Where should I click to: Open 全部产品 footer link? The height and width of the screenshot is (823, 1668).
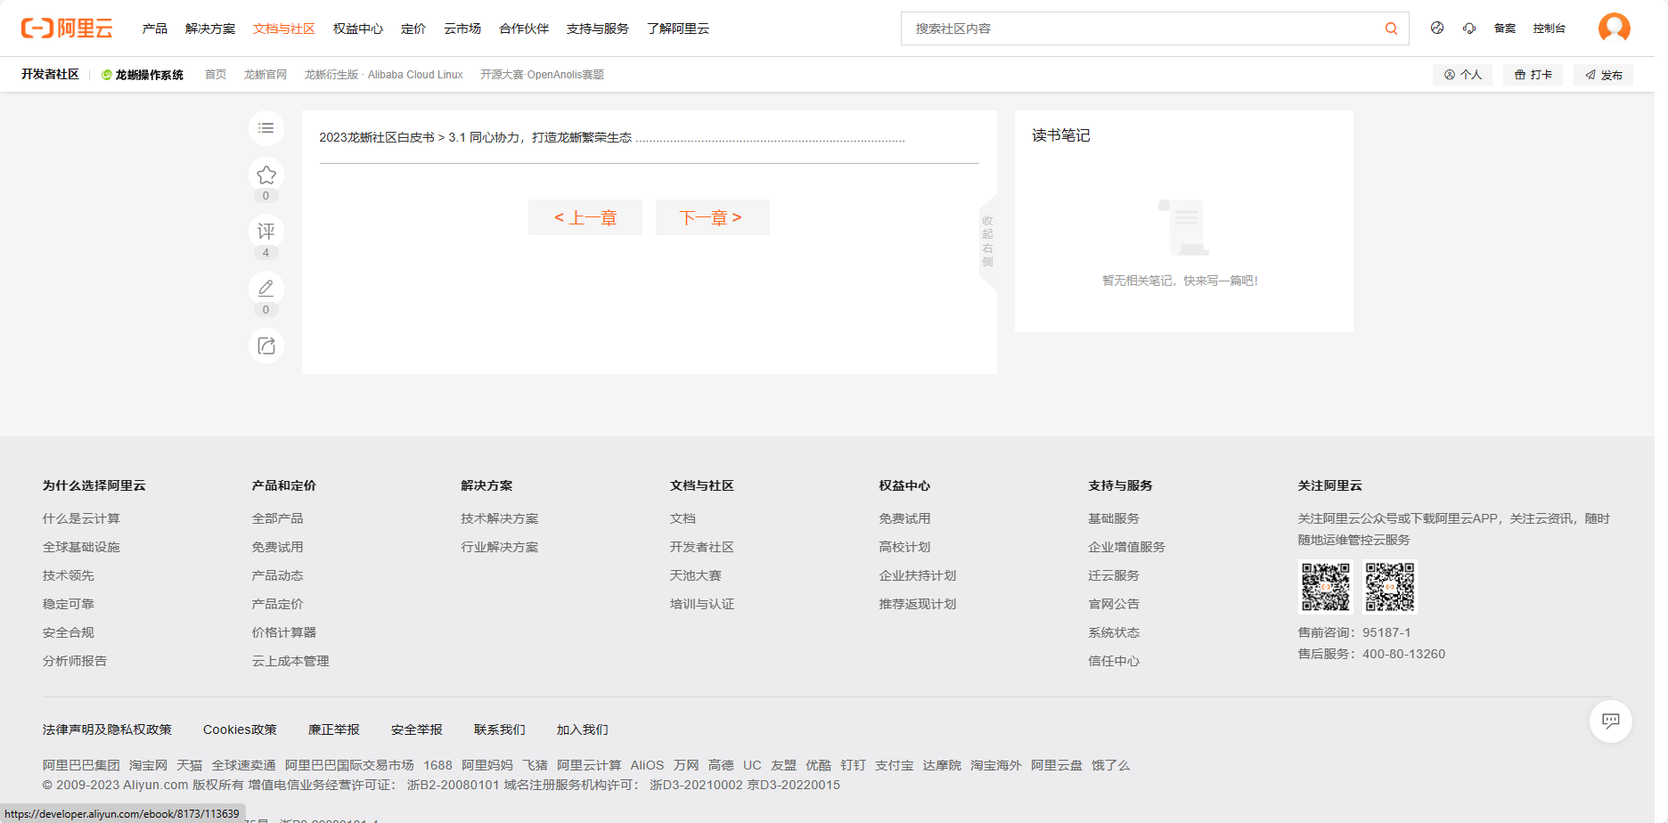277,518
